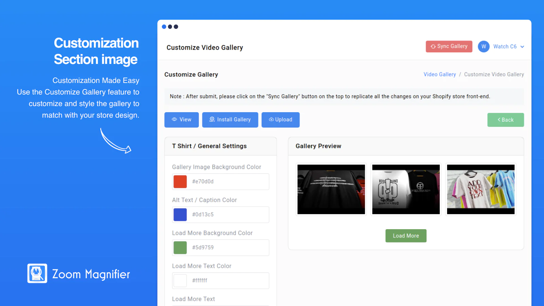This screenshot has width=544, height=306.
Task: Click the Sync Gallery button
Action: pyautogui.click(x=449, y=47)
